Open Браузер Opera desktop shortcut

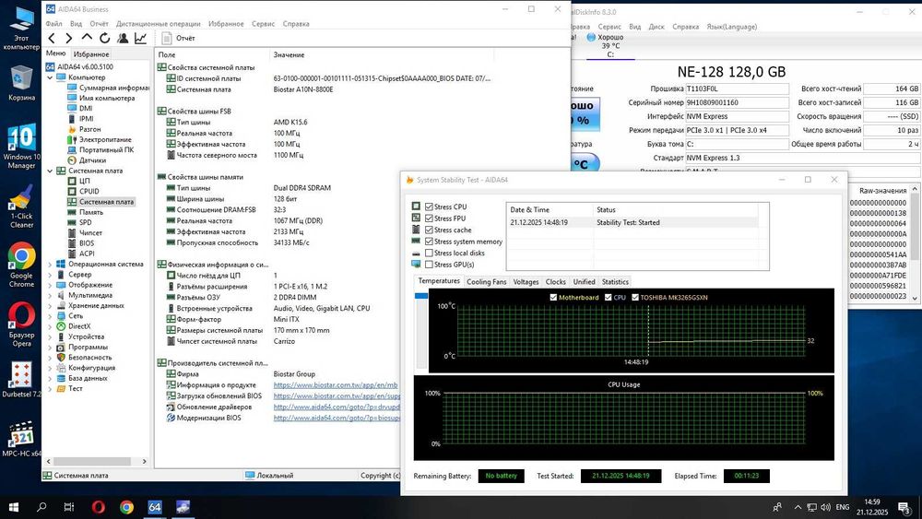[x=21, y=324]
